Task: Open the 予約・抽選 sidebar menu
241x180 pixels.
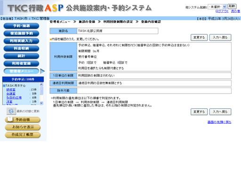Action: coord(21,26)
